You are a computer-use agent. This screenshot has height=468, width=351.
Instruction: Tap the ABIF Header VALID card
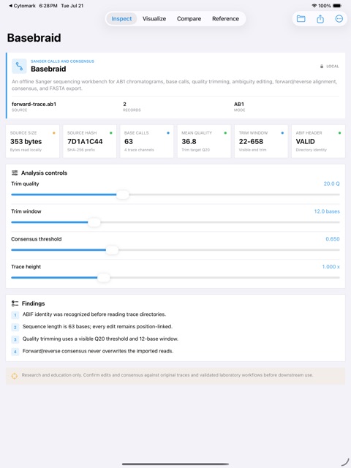(x=318, y=141)
